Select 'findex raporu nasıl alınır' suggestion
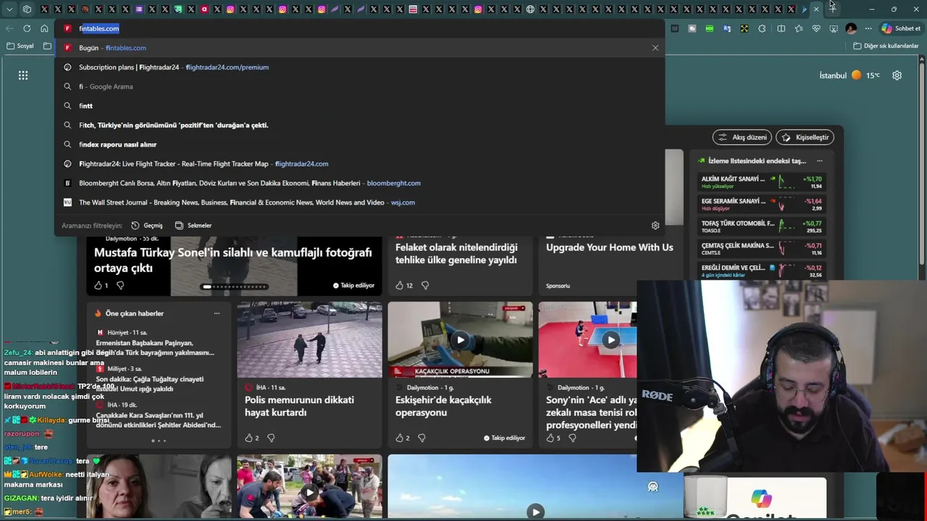The height and width of the screenshot is (521, 927). coord(359,144)
